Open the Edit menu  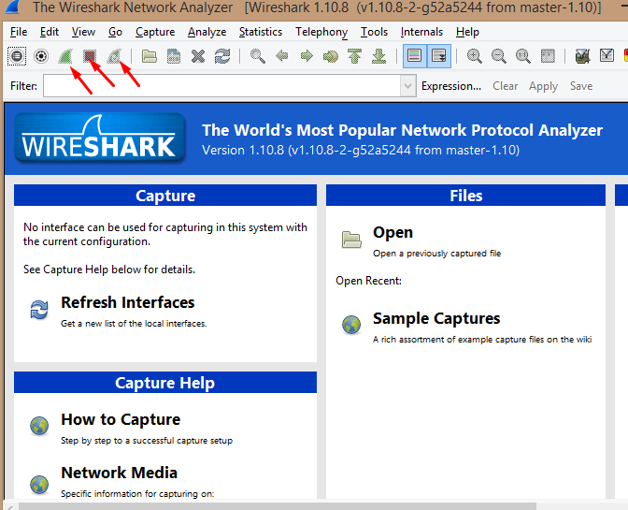coord(50,32)
